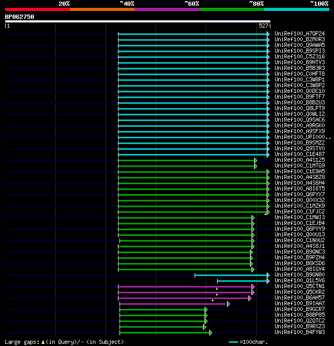Select the UniRef100_Q0WLI2 entry
334x346 pixels.
[x=300, y=114]
